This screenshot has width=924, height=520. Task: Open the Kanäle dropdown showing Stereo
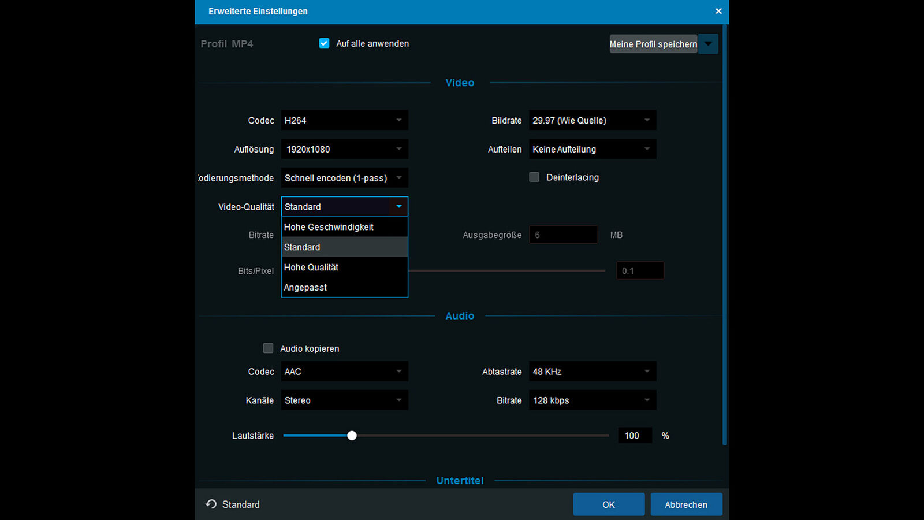(344, 400)
